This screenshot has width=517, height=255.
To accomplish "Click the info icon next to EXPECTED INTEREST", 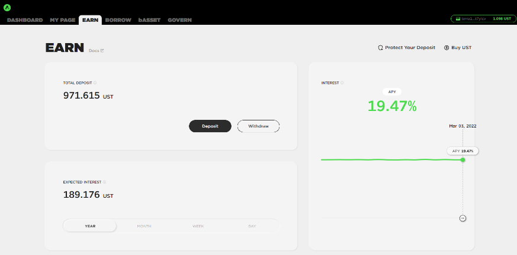I will coord(105,182).
